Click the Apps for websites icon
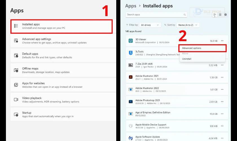The width and height of the screenshot is (237, 141). coord(16,85)
